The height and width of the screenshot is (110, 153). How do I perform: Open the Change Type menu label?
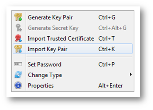pos(45,75)
